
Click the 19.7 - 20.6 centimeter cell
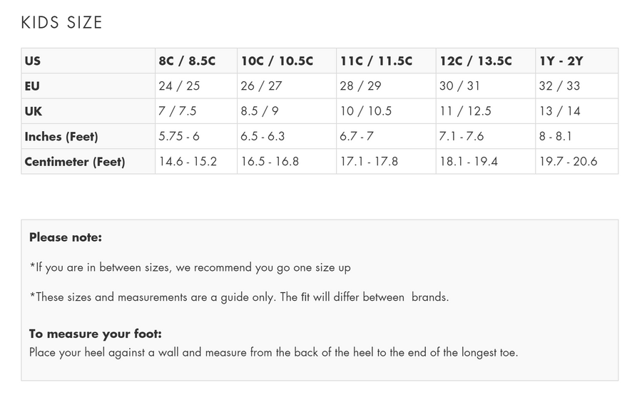[569, 162]
